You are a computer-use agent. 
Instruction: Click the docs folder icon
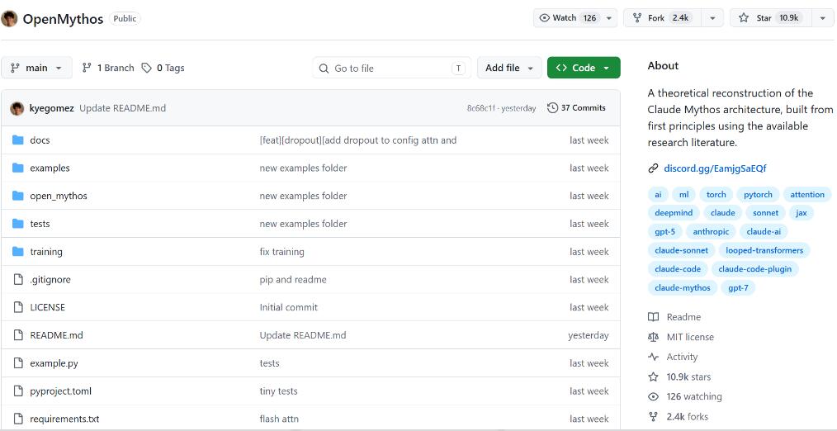pos(18,140)
